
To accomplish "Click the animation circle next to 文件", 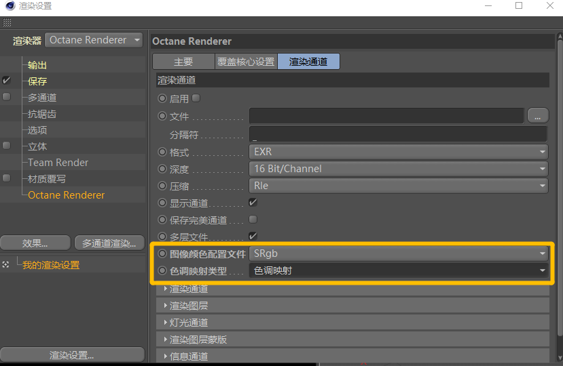I will click(x=162, y=116).
